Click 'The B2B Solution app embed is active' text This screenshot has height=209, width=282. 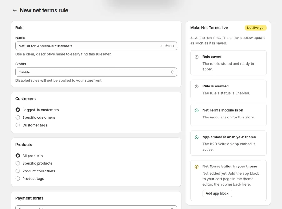(229, 147)
